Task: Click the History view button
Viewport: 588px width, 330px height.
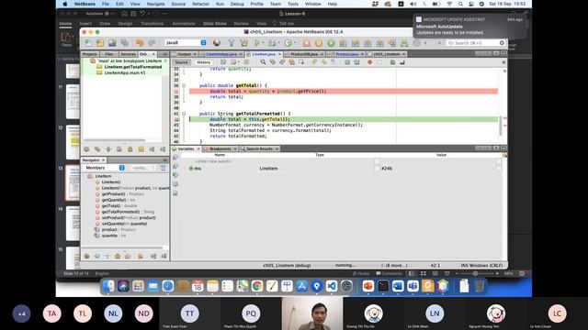Action: coord(204,62)
